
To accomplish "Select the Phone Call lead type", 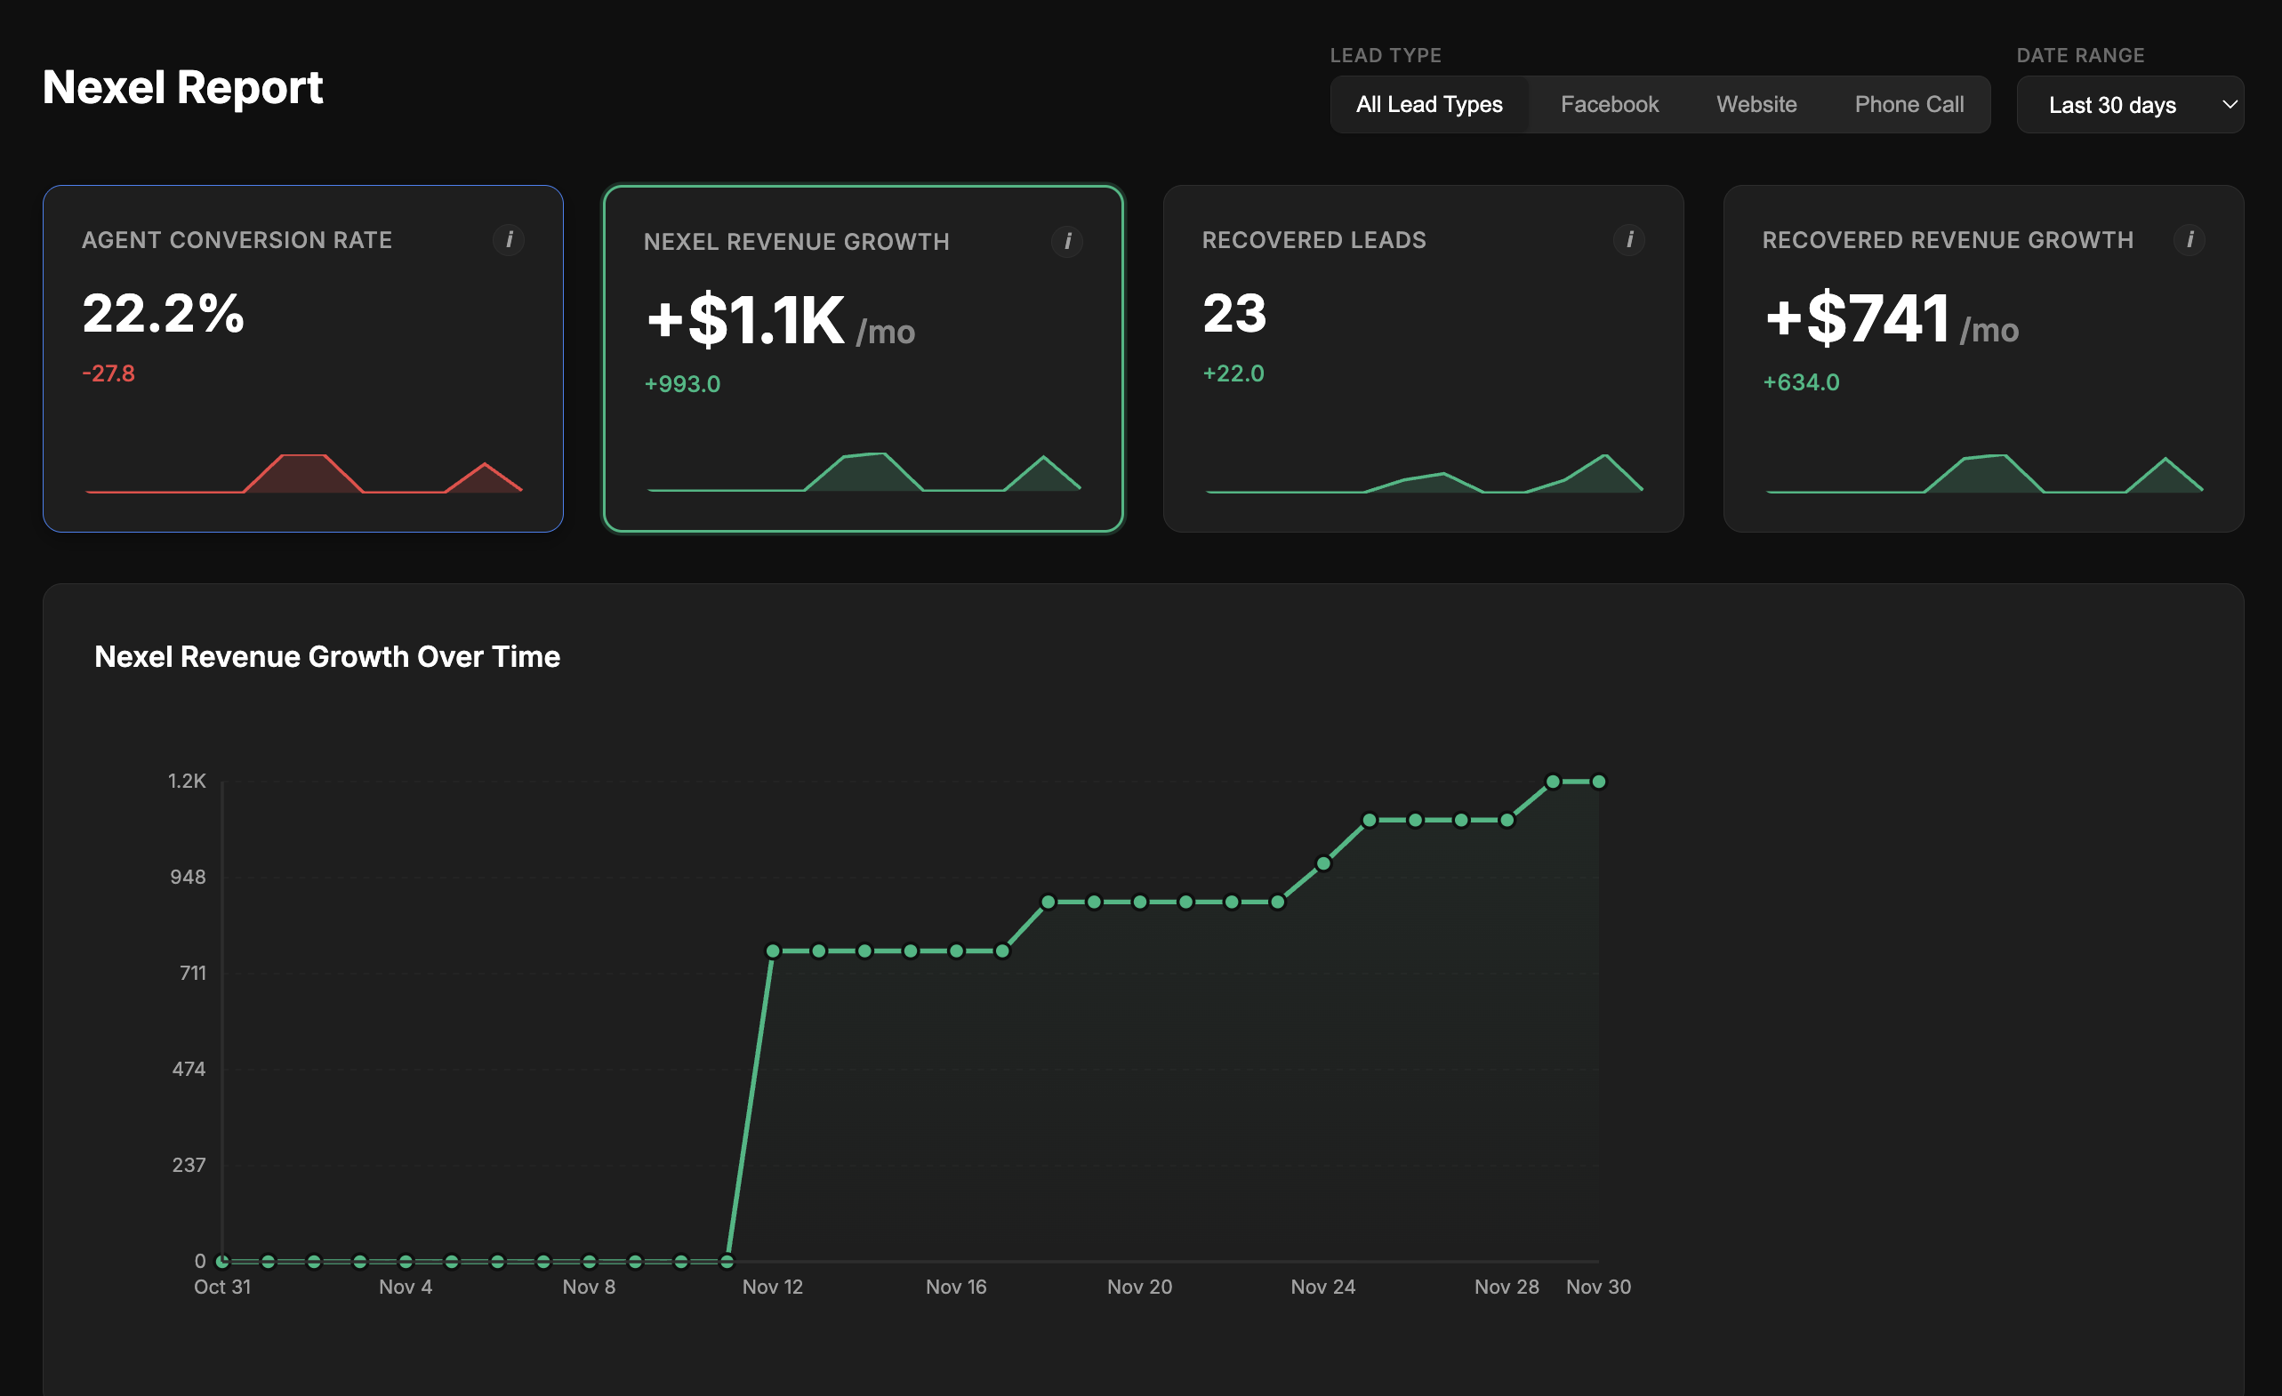I will pos(1908,104).
